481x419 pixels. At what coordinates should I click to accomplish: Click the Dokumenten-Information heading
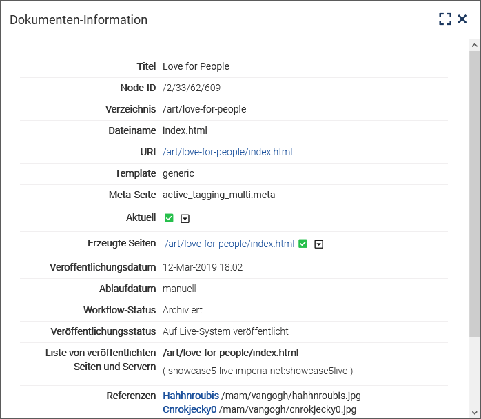point(79,20)
